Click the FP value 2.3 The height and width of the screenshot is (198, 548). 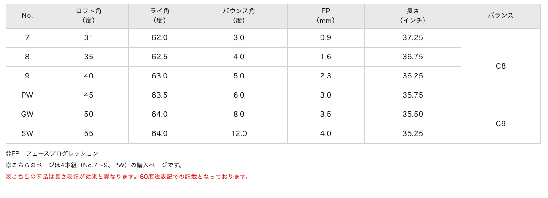pyautogui.click(x=326, y=76)
